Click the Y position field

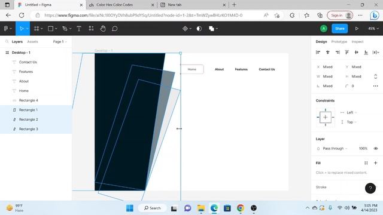tap(356, 67)
